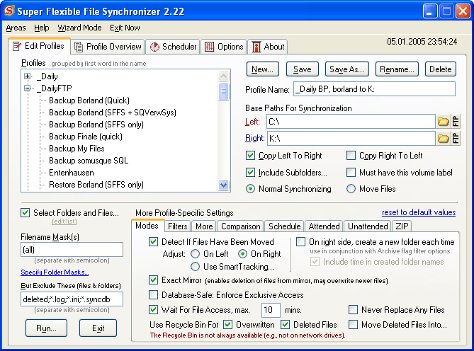Switch to the Comparison settings tab
This screenshot has height=351, width=474.
click(241, 226)
